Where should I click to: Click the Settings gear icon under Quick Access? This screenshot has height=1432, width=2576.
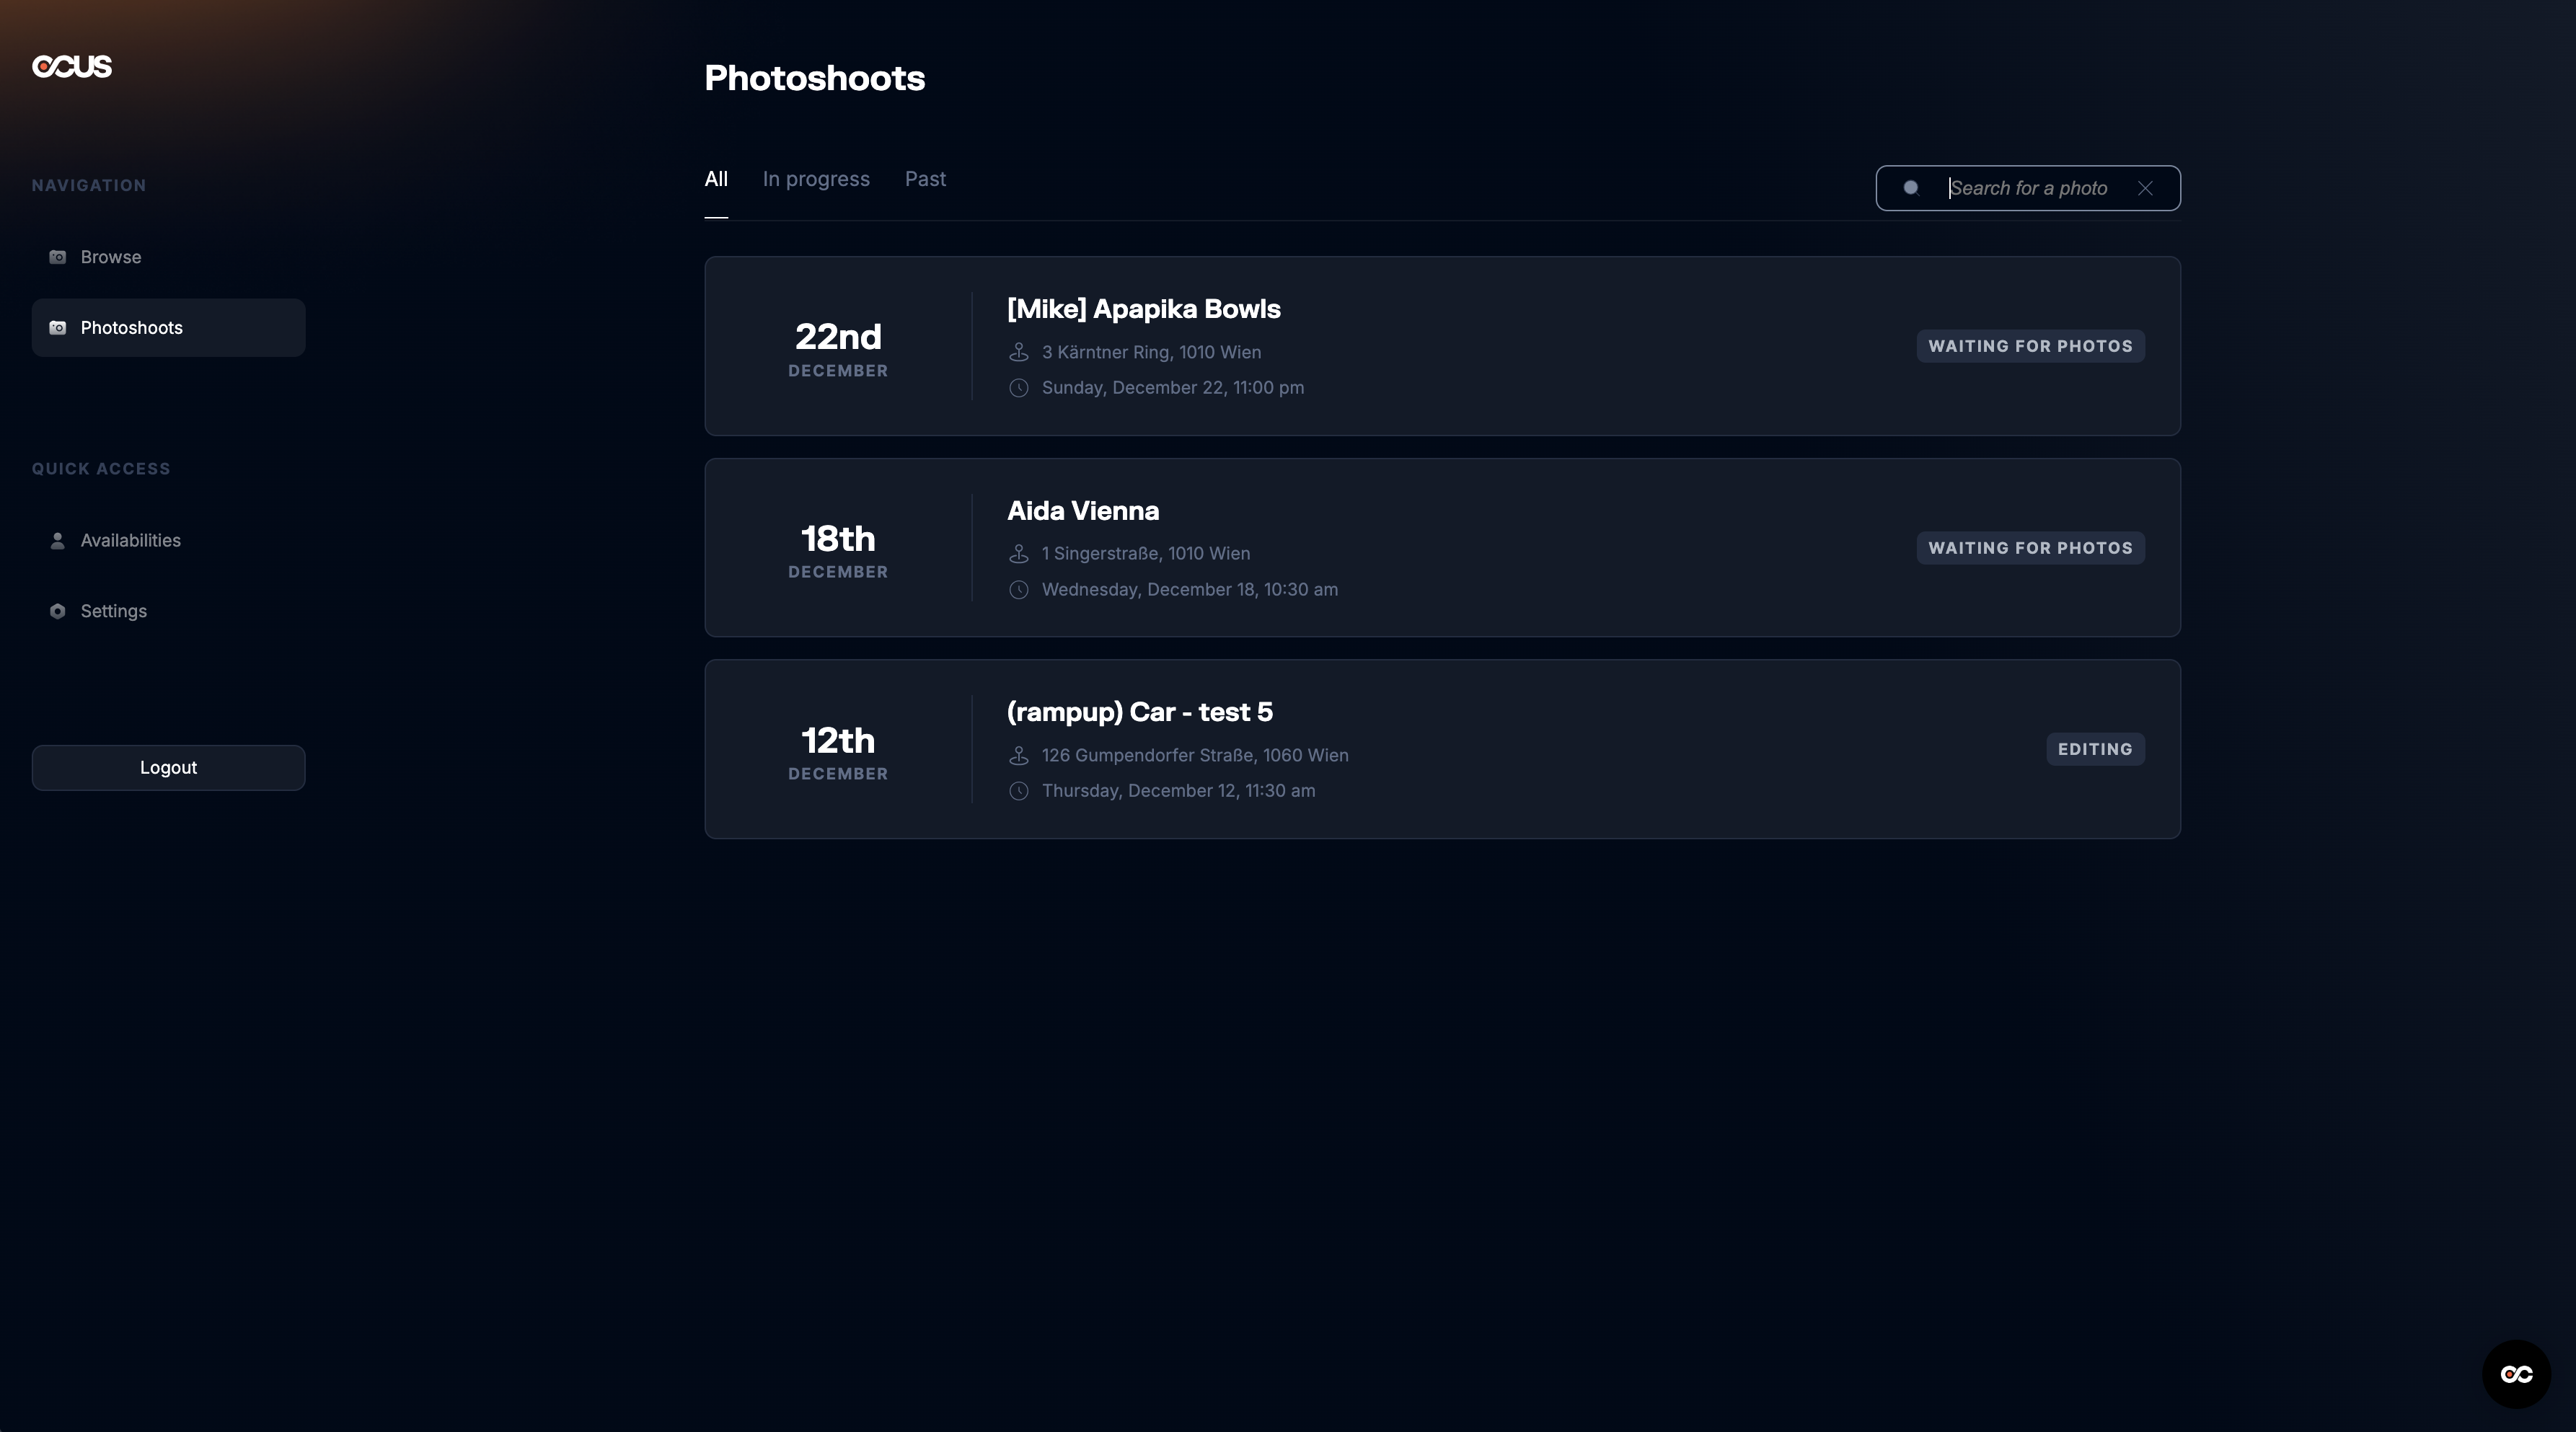point(57,611)
